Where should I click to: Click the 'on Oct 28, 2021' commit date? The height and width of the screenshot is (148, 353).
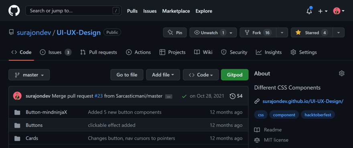207,96
